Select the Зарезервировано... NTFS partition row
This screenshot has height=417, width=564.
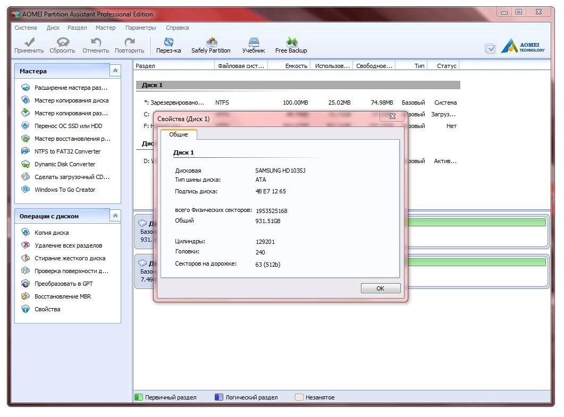pos(298,103)
